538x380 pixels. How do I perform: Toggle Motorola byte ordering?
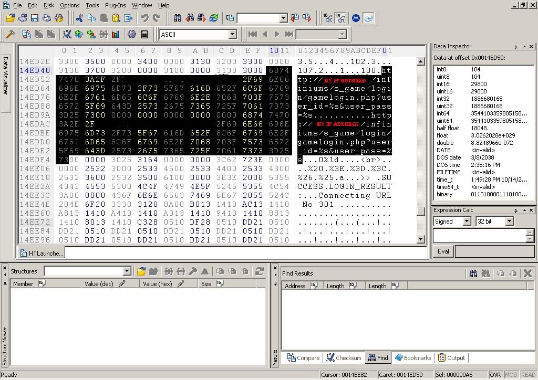click(x=356, y=18)
